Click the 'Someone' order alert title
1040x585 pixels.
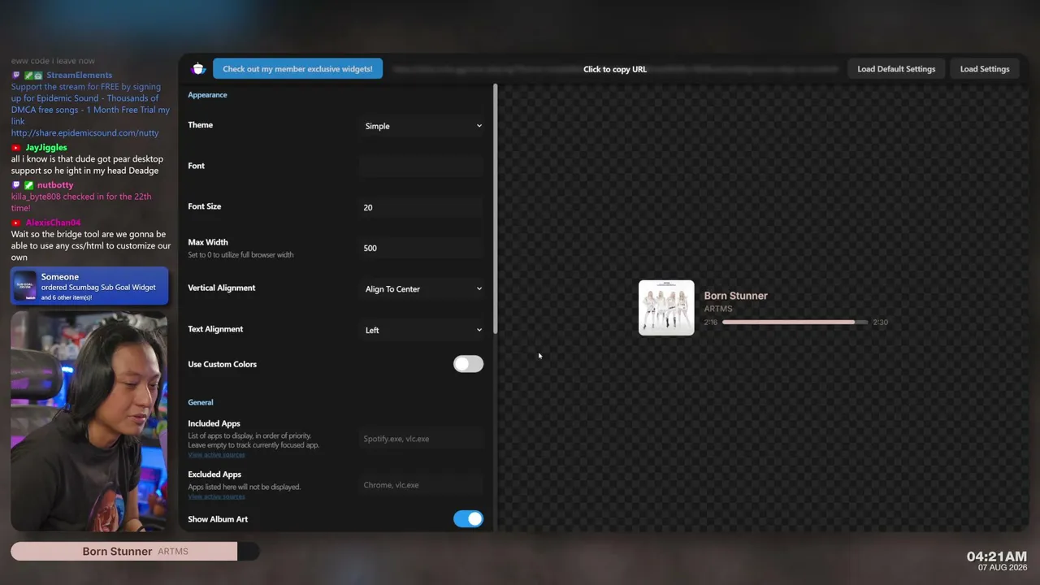point(60,277)
